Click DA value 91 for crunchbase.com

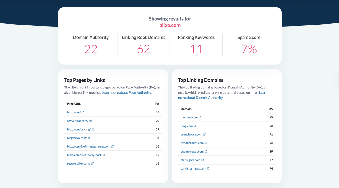coord(271,134)
